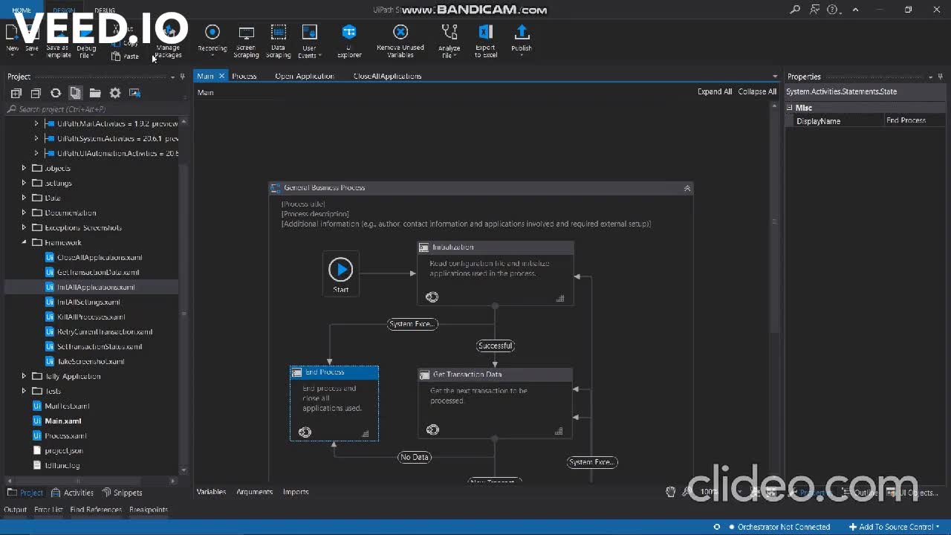Open the Imports panel
Viewport: 951px width, 535px height.
point(296,492)
